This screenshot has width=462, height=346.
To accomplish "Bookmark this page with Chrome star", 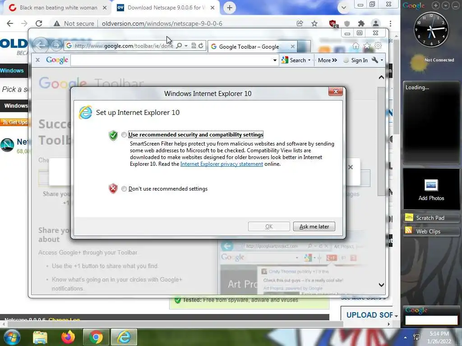I will click(314, 23).
